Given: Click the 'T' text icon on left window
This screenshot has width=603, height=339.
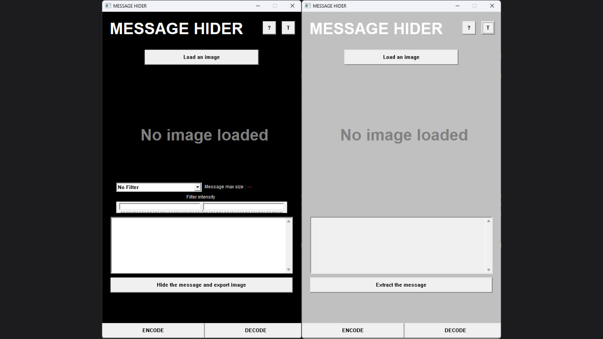Looking at the screenshot, I should point(288,28).
